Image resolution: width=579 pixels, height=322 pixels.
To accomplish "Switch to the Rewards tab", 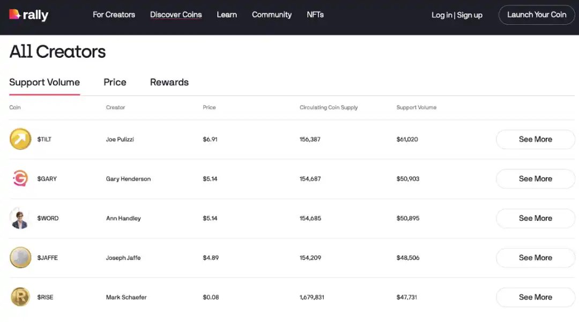I will point(169,83).
